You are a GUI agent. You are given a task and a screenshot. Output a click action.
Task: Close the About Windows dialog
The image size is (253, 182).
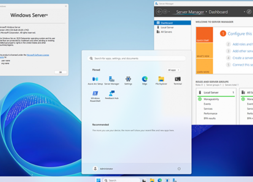pyautogui.click(x=66, y=6)
